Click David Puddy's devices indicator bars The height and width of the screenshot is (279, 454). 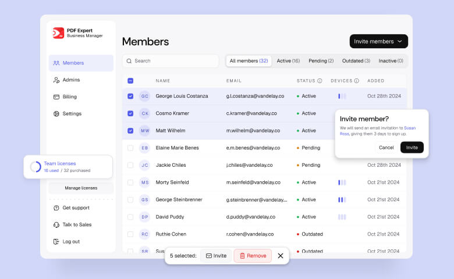pos(342,217)
